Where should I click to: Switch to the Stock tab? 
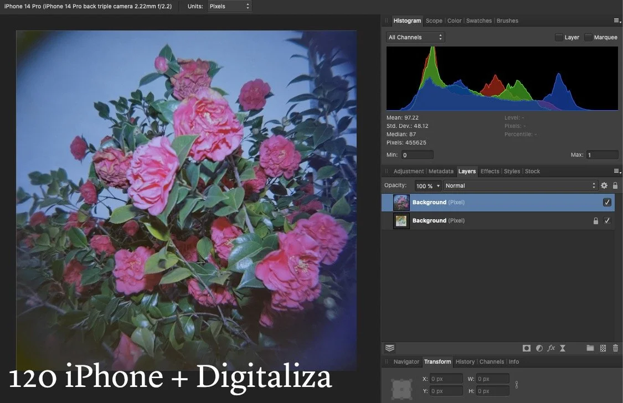(532, 172)
